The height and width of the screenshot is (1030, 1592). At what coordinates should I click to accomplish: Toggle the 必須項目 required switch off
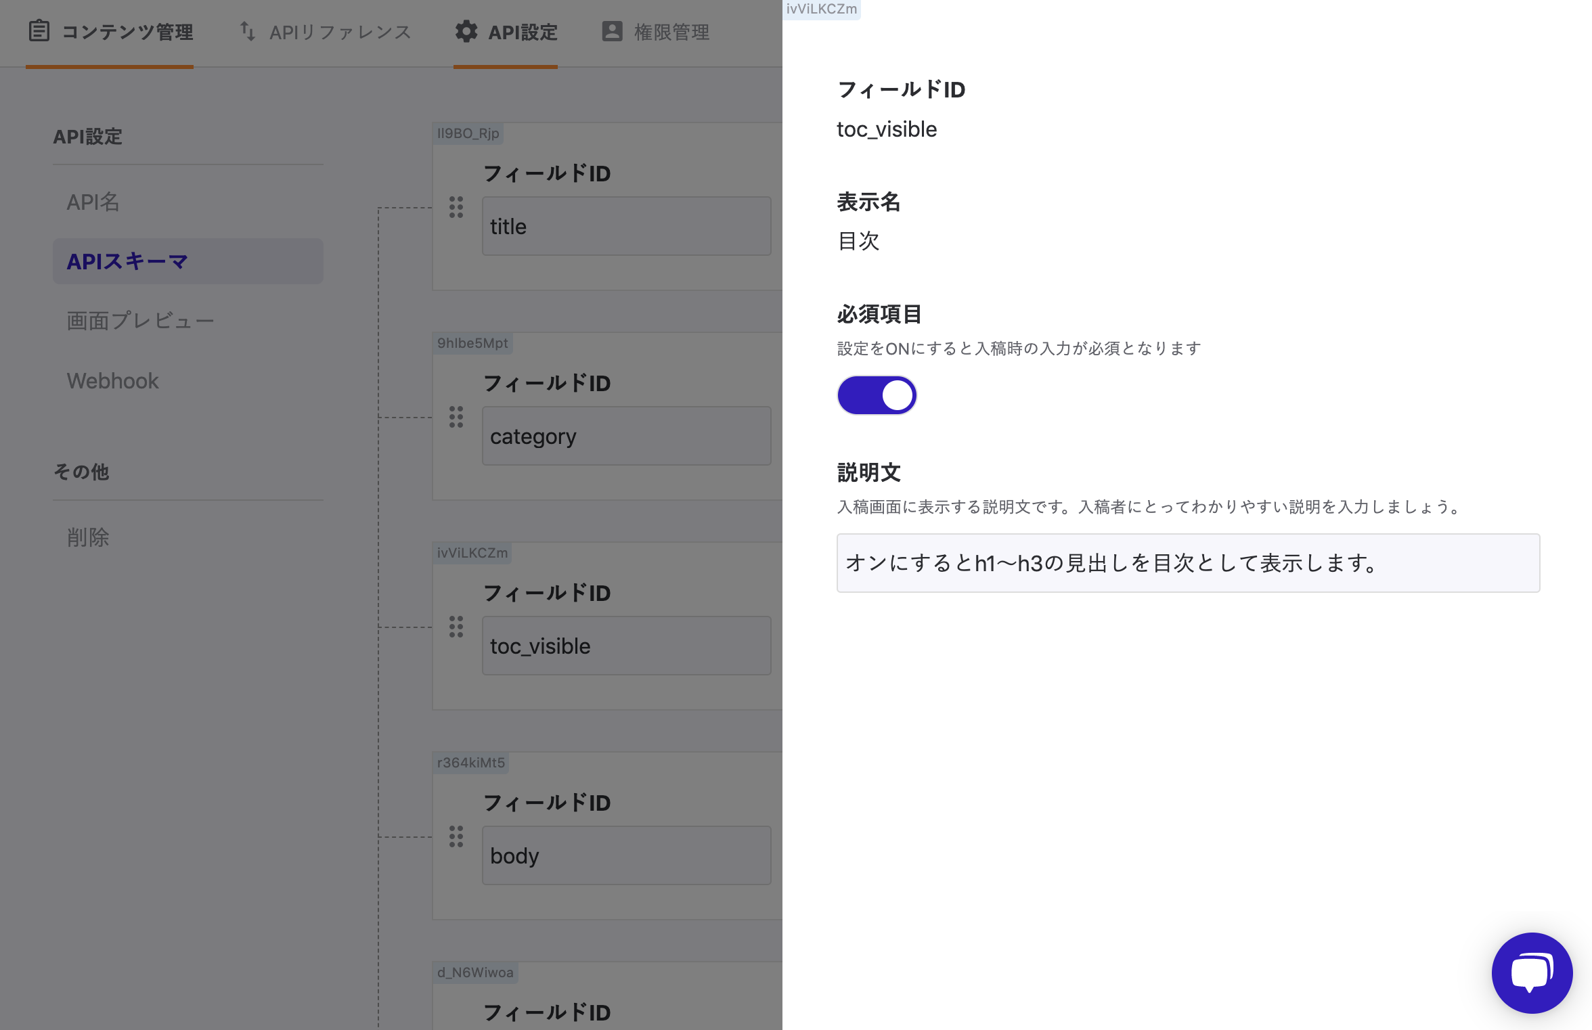pyautogui.click(x=877, y=395)
